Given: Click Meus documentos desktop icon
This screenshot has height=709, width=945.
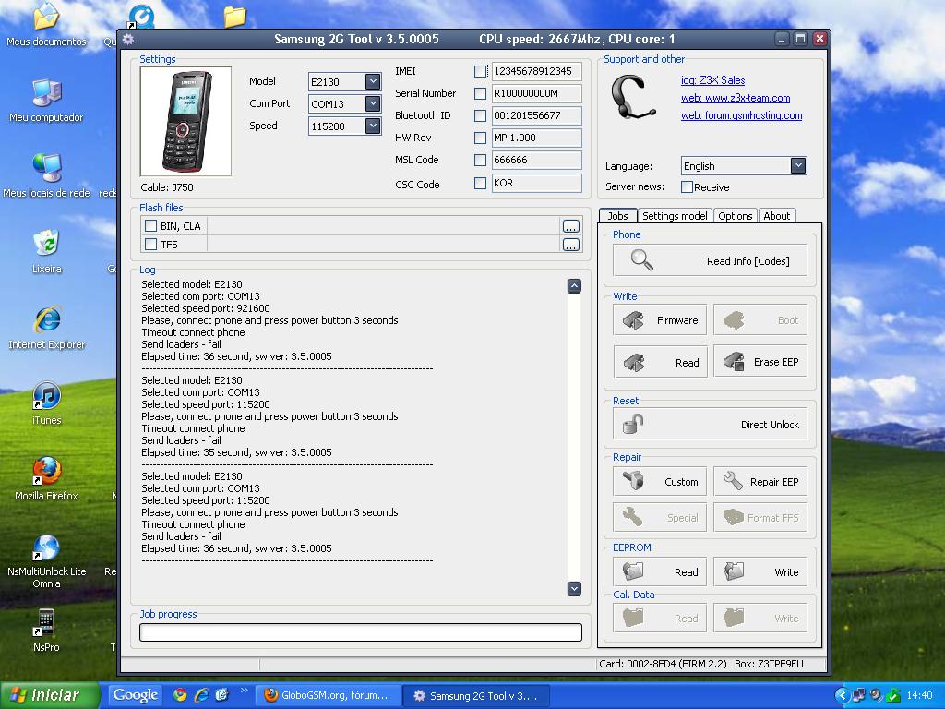Looking at the screenshot, I should tap(46, 25).
